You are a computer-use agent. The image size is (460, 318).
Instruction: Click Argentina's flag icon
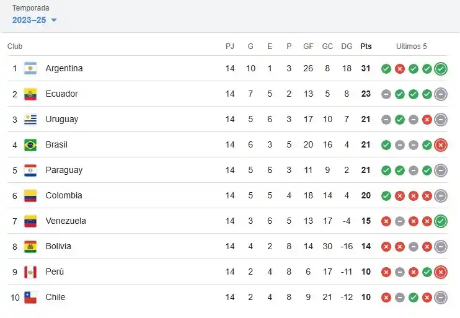click(30, 68)
